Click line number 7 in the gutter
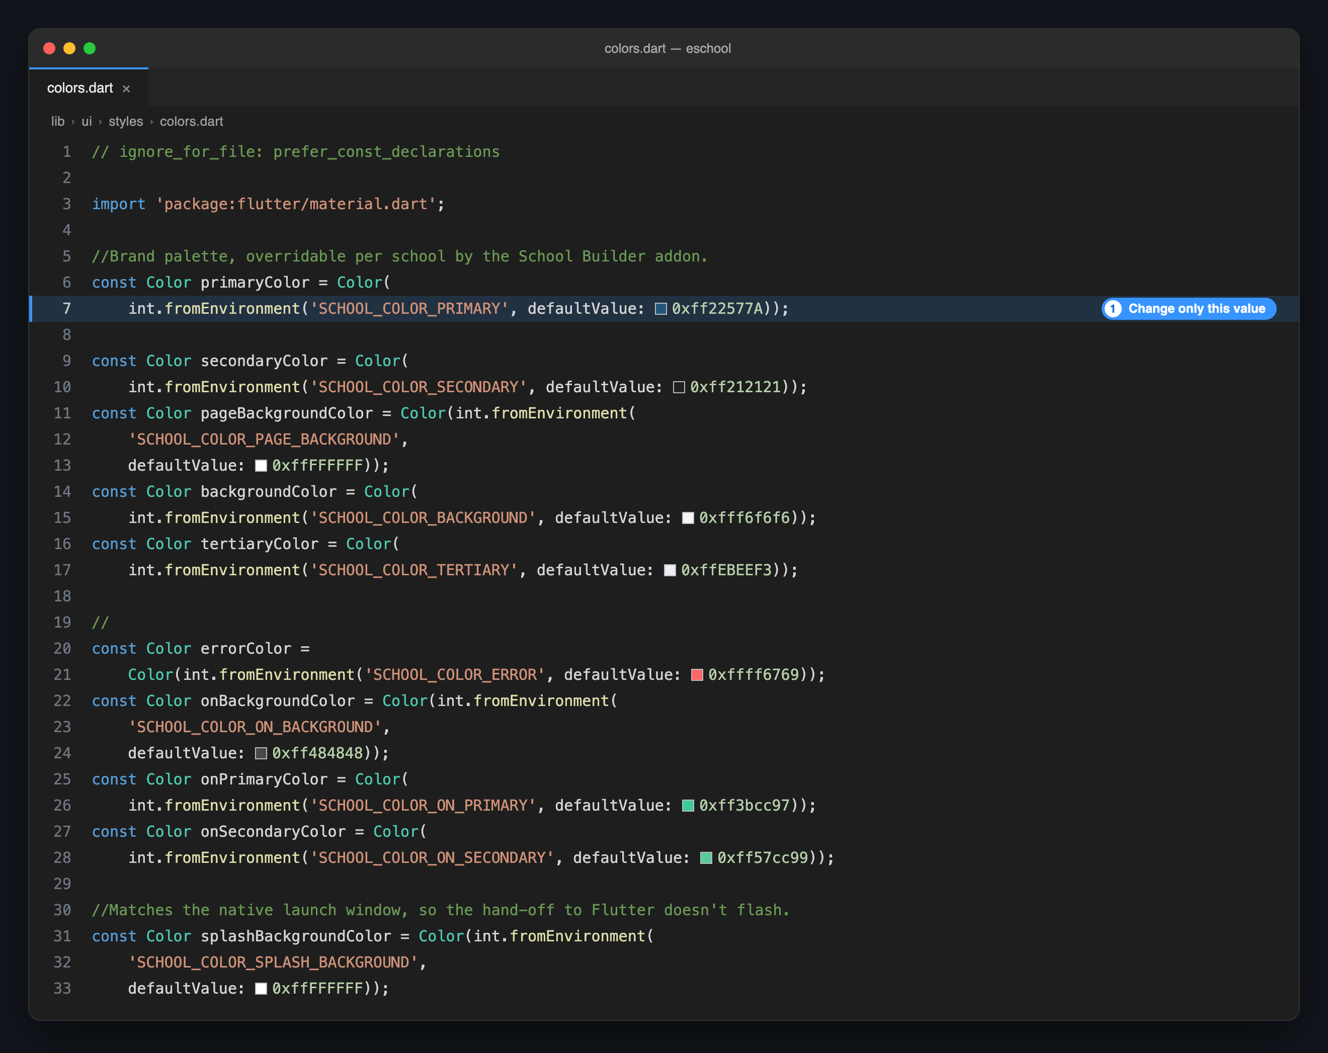This screenshot has width=1328, height=1053. click(x=66, y=309)
